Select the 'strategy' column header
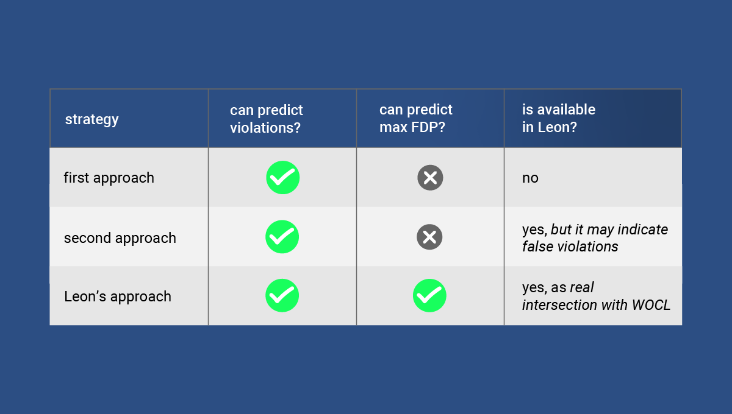 [x=92, y=119]
